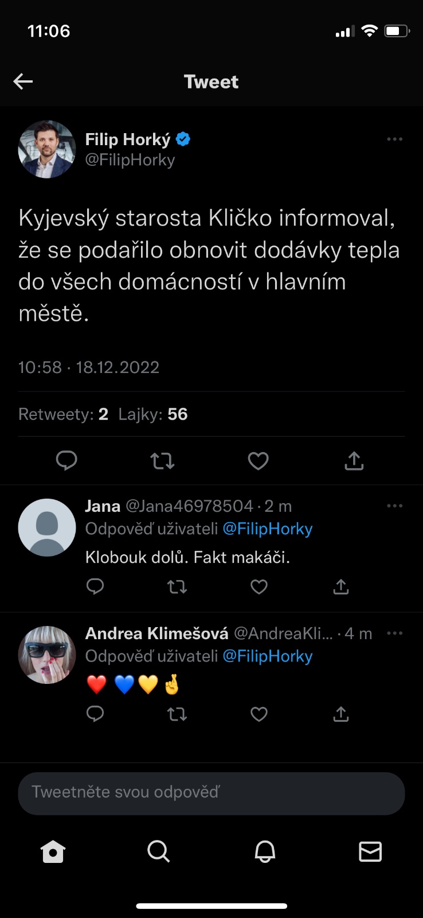The height and width of the screenshot is (918, 423).
Task: Reply to Filip Horký's main tweet
Action: [x=66, y=461]
